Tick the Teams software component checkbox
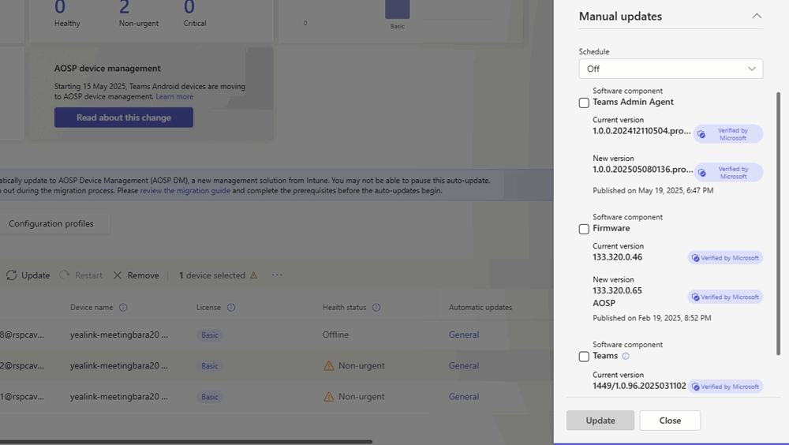The height and width of the screenshot is (445, 789). click(x=584, y=357)
